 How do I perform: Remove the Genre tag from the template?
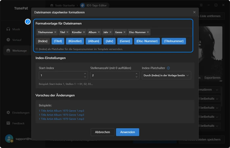tap(125, 32)
